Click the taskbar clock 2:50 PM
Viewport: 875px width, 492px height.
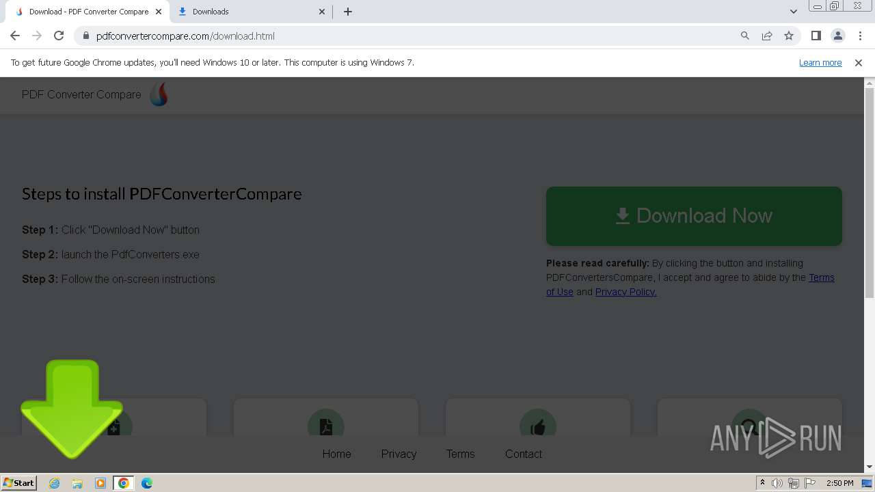839,483
